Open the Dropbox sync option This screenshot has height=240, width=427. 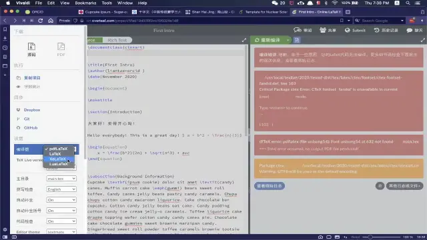[x=32, y=110]
